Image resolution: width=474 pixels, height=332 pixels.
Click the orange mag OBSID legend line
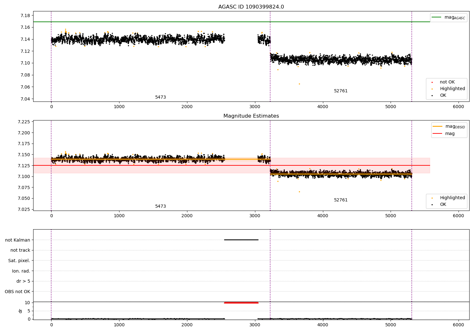point(437,126)
